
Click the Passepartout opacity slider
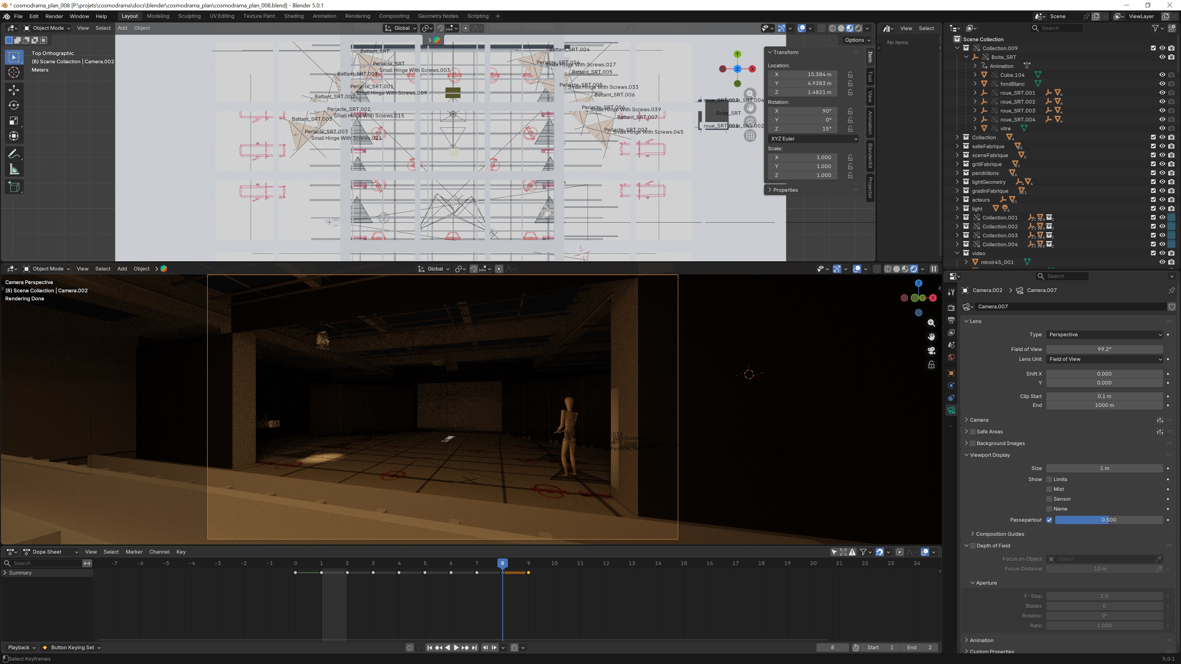(x=1108, y=520)
